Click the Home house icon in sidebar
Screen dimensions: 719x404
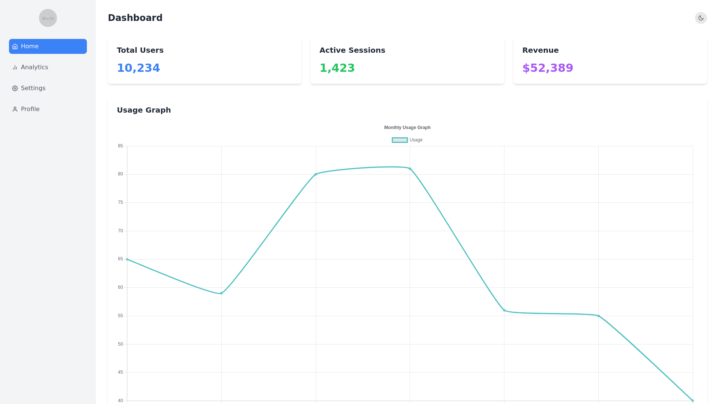[x=15, y=46]
